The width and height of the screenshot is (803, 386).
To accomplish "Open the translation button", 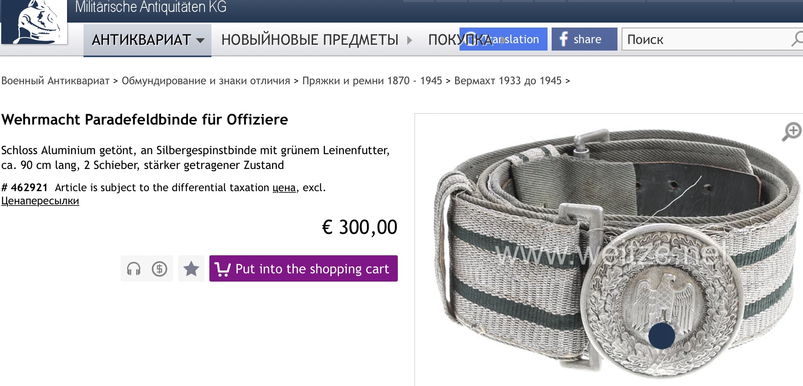I will [x=503, y=39].
